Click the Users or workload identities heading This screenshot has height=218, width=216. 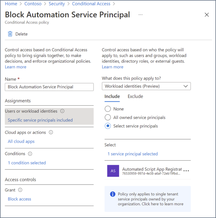(31, 111)
